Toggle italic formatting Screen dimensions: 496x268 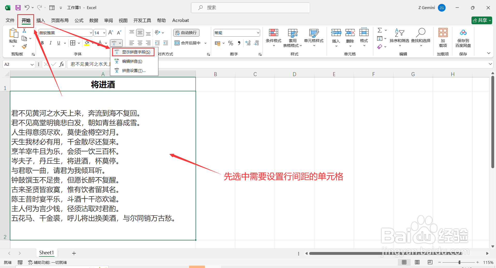pos(51,43)
